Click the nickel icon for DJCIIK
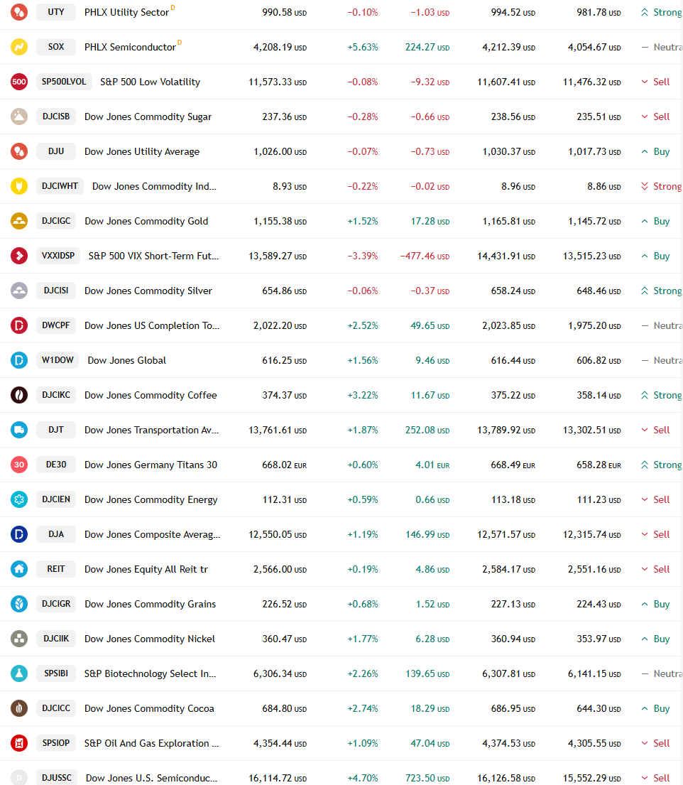The width and height of the screenshot is (683, 785). click(19, 639)
